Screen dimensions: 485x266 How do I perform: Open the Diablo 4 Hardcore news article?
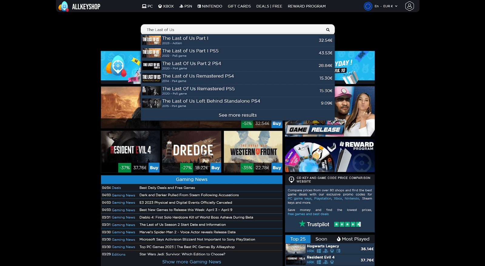click(196, 217)
